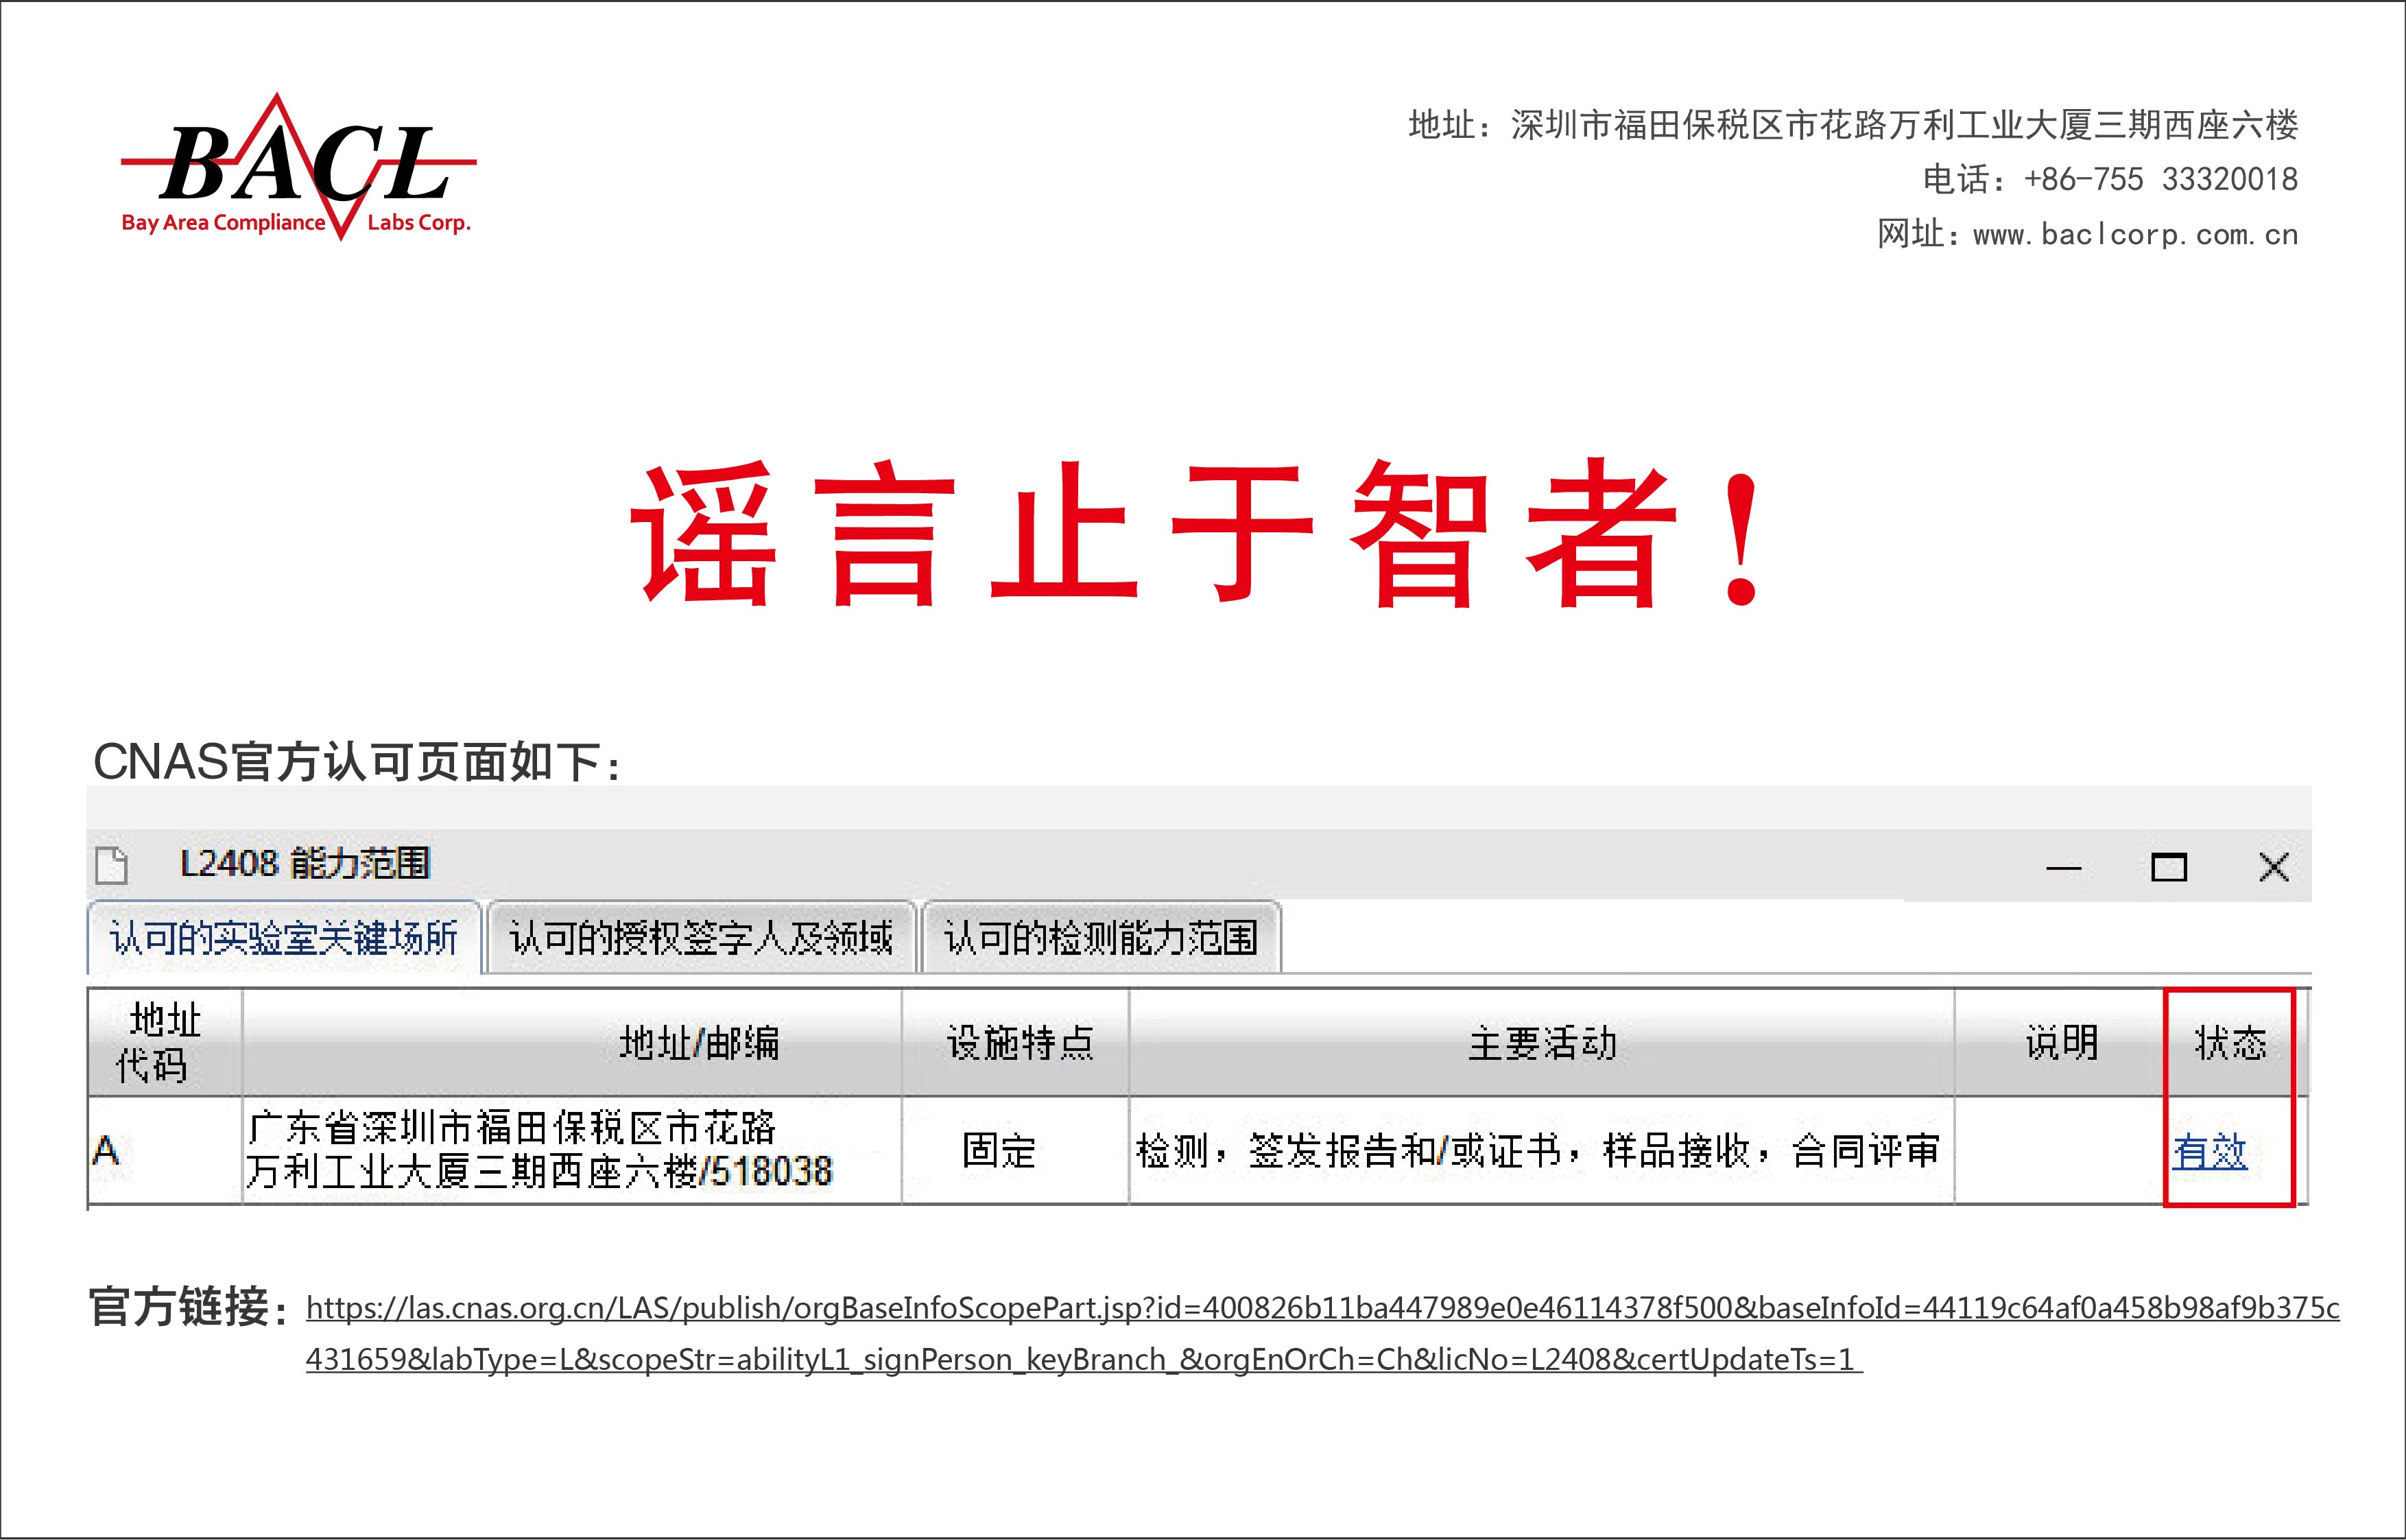Click the 主要活动 column header

(1541, 1043)
